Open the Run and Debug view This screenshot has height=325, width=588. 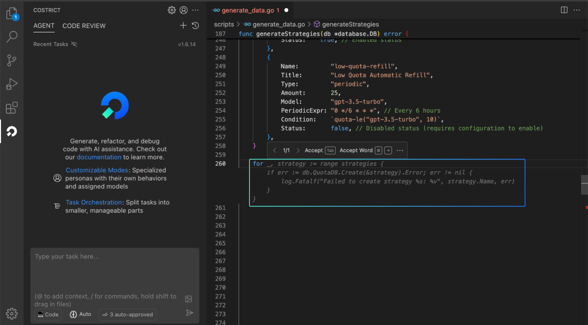12,84
